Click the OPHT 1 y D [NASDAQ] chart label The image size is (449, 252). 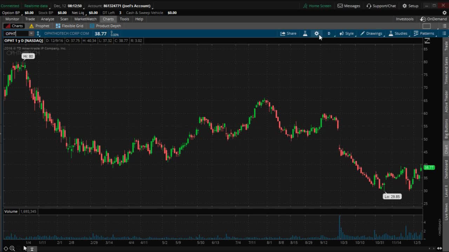click(x=24, y=41)
